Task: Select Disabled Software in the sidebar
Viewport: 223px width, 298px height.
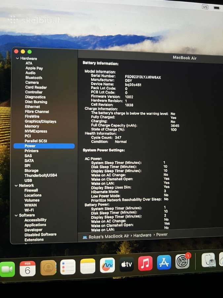Action: (40, 234)
